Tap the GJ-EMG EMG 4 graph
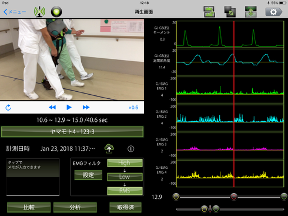This screenshot has height=216, width=288. 230,174
